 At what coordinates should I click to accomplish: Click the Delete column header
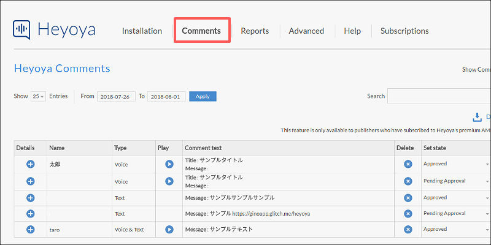(408, 148)
